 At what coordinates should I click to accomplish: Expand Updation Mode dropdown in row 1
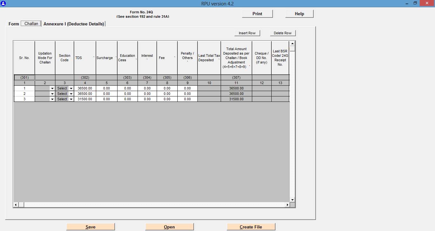(52, 89)
